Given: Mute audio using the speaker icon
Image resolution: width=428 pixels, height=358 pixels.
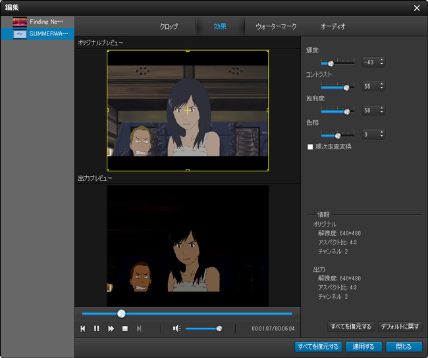Looking at the screenshot, I should (176, 328).
